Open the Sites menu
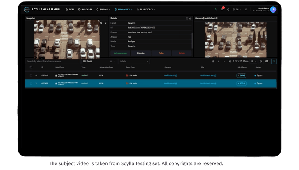Viewport: 299px width, 170px height. [x=70, y=9]
